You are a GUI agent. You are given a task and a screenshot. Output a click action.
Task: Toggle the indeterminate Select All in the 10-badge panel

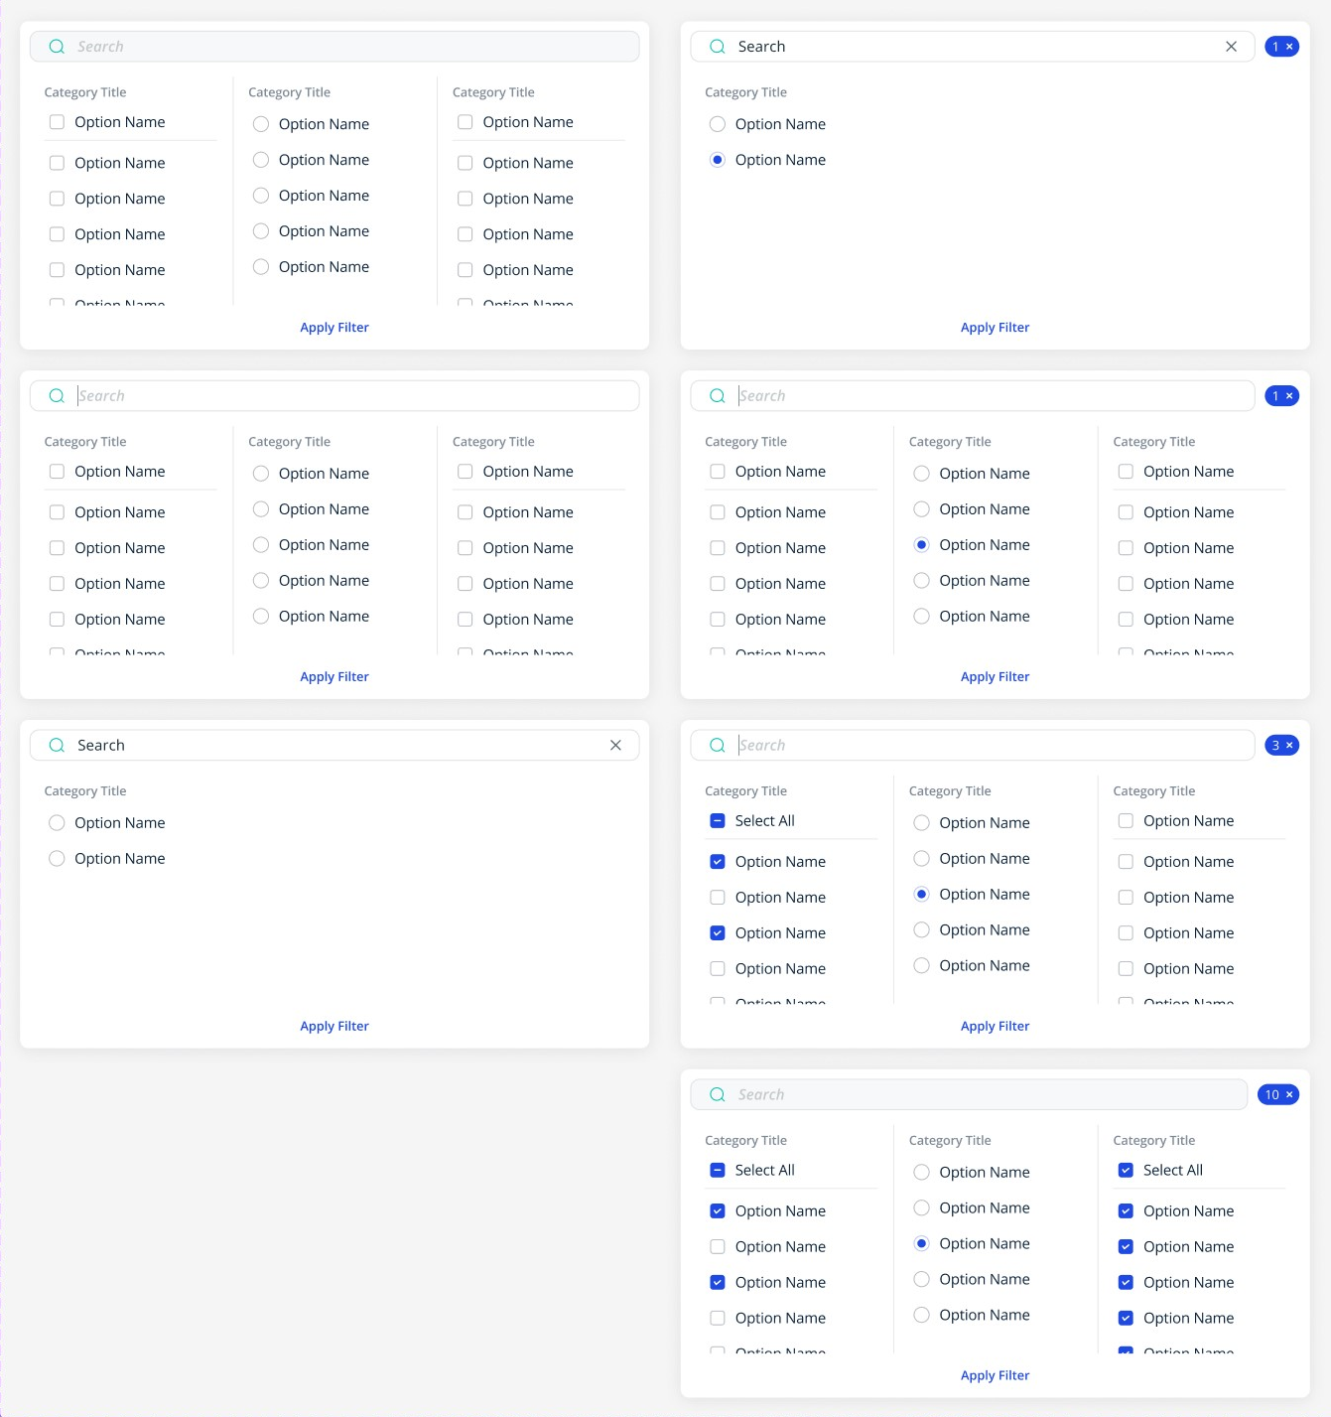[718, 1171]
